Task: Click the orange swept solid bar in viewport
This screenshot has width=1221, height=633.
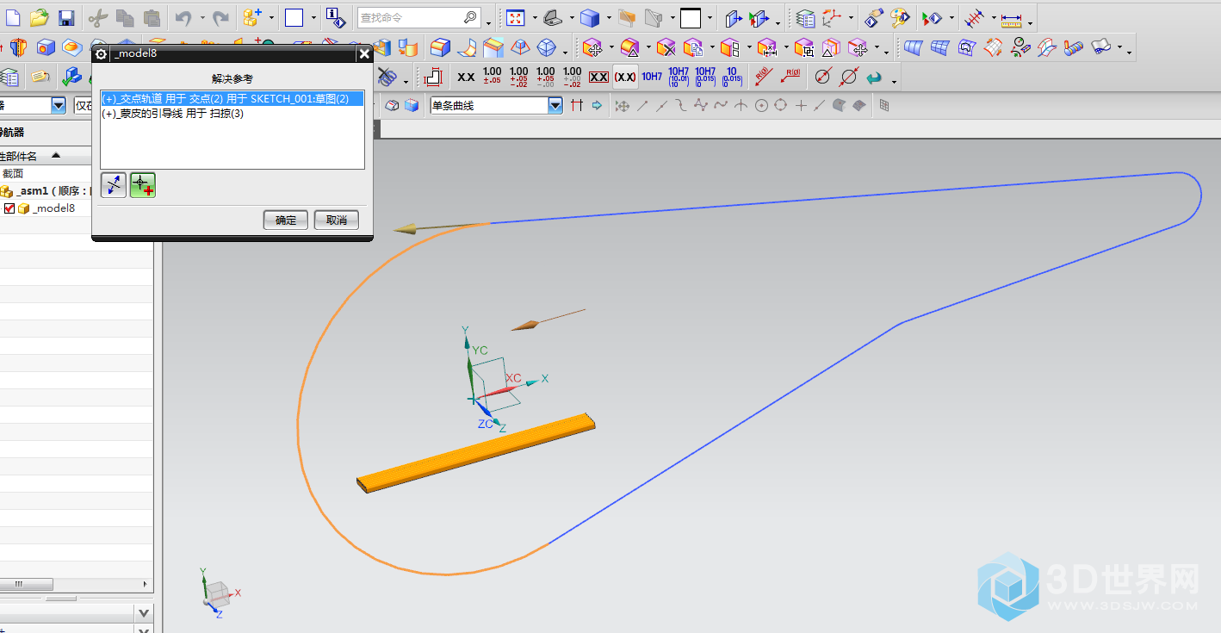Action: click(x=476, y=453)
